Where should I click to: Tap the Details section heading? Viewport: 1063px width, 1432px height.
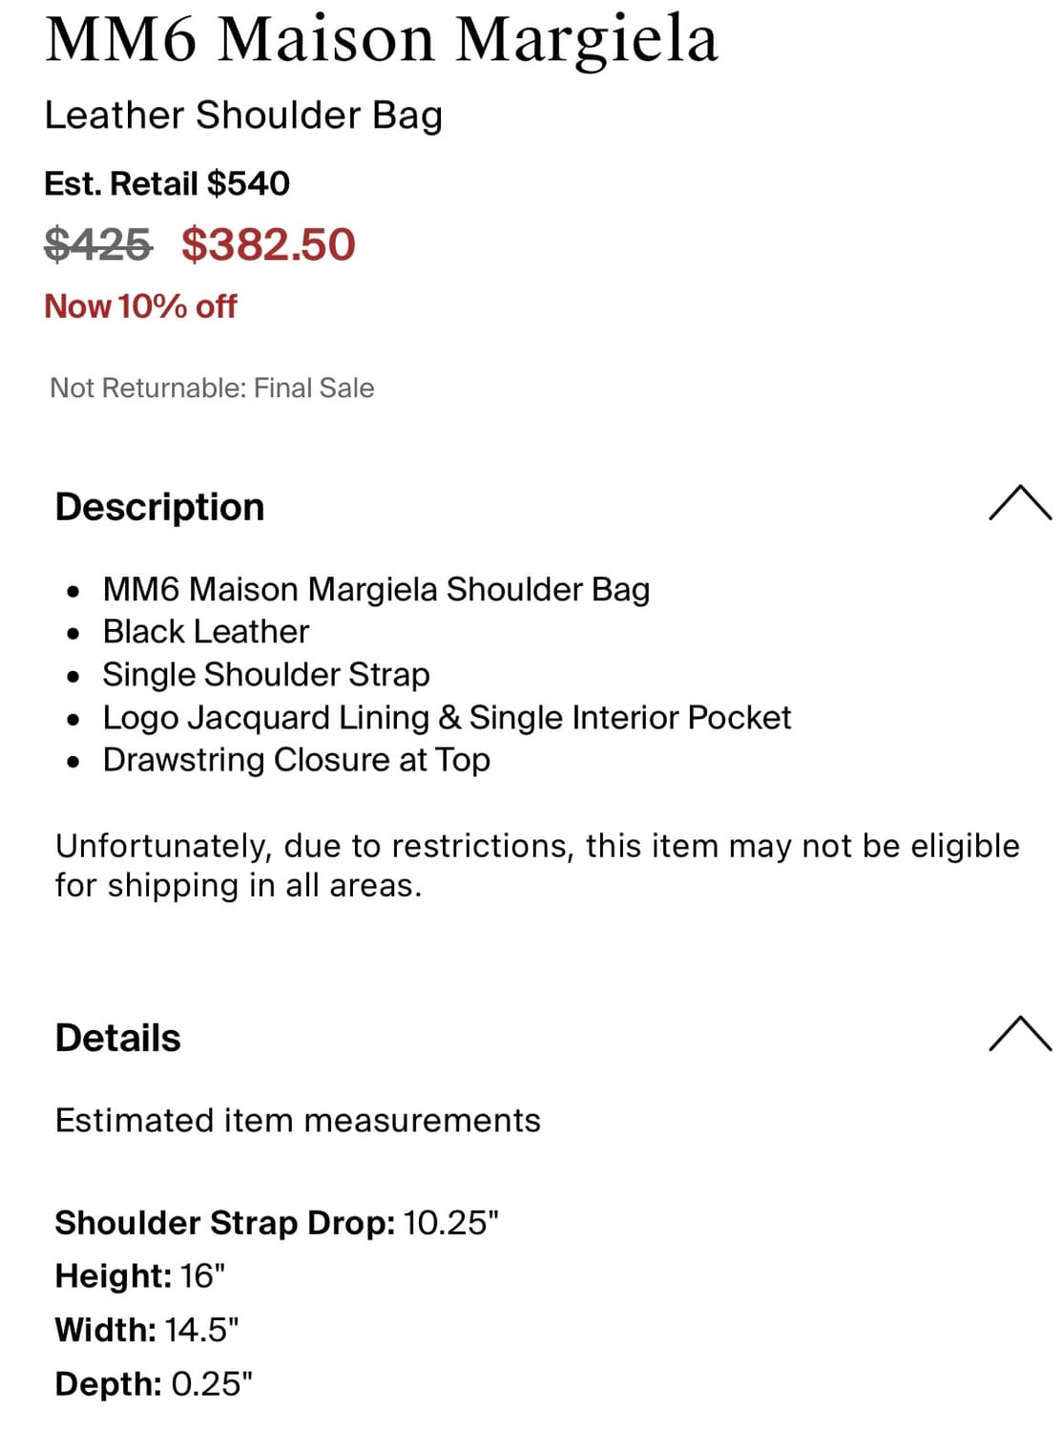[118, 1038]
